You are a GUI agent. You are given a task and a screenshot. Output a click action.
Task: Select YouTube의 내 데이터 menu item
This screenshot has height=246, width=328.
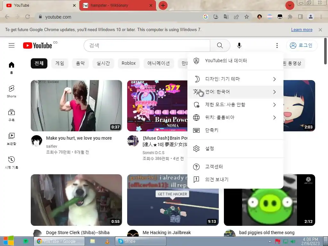(235, 61)
